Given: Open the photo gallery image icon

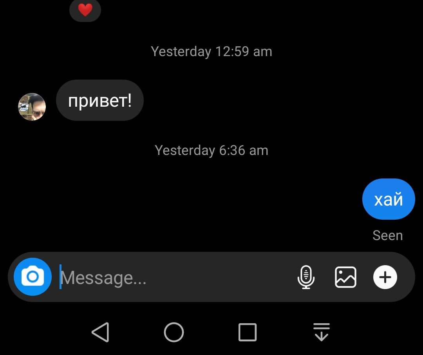Looking at the screenshot, I should [x=345, y=277].
